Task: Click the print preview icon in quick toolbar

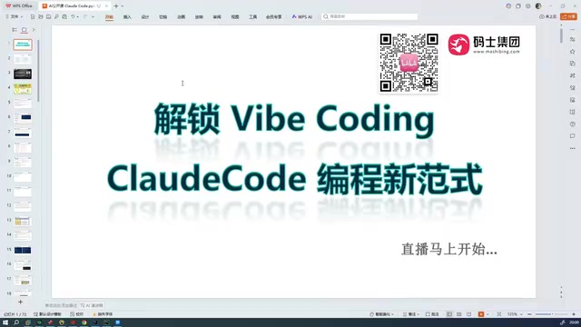Action: tap(64, 16)
